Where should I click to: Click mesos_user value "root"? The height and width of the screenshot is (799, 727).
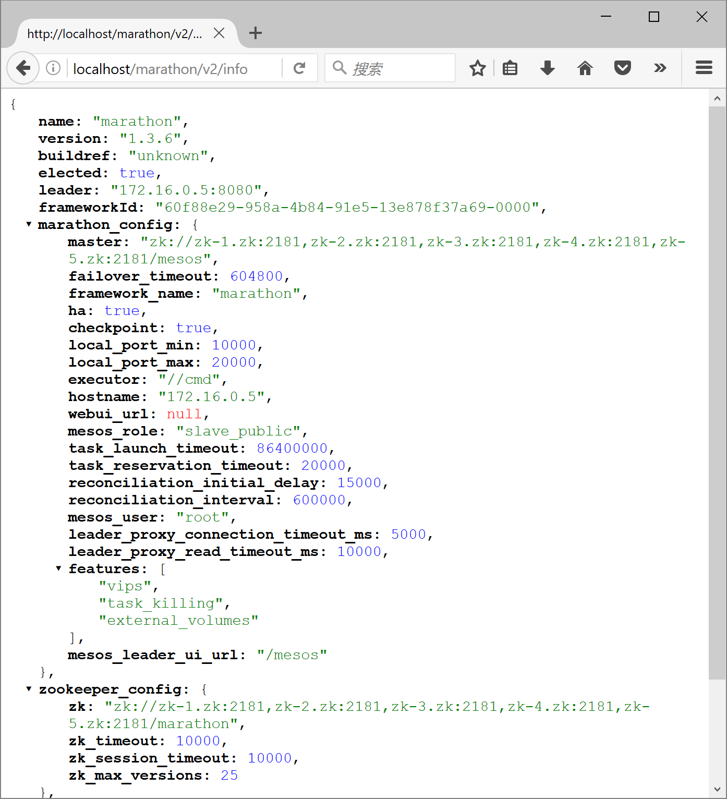(x=202, y=517)
